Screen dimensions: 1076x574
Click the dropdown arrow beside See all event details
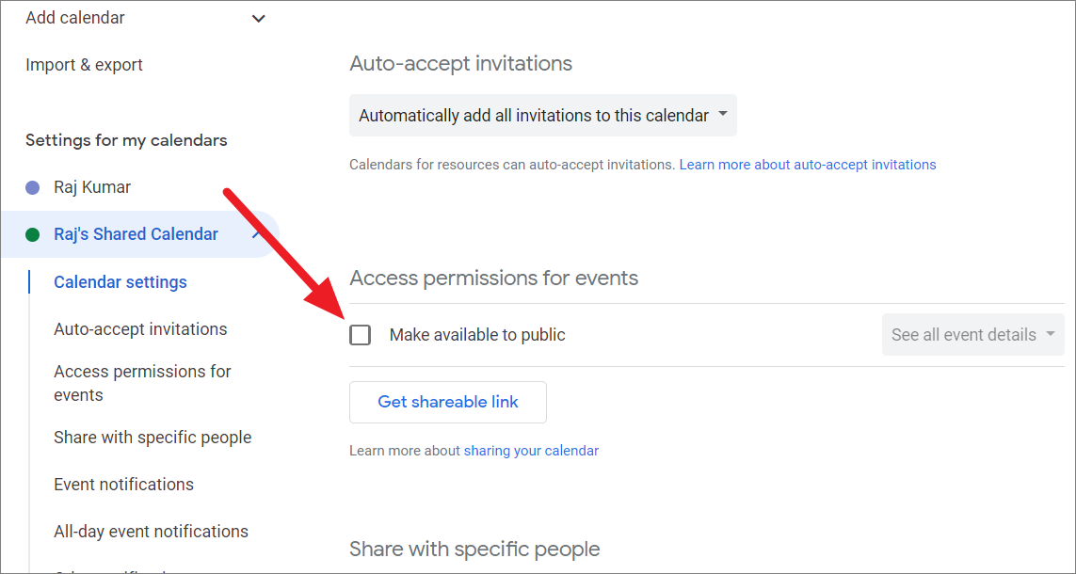pyautogui.click(x=1050, y=335)
